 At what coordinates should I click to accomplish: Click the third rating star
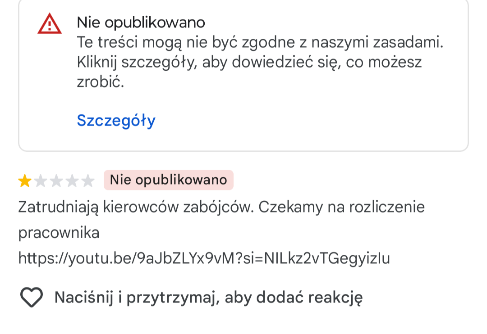coord(56,181)
